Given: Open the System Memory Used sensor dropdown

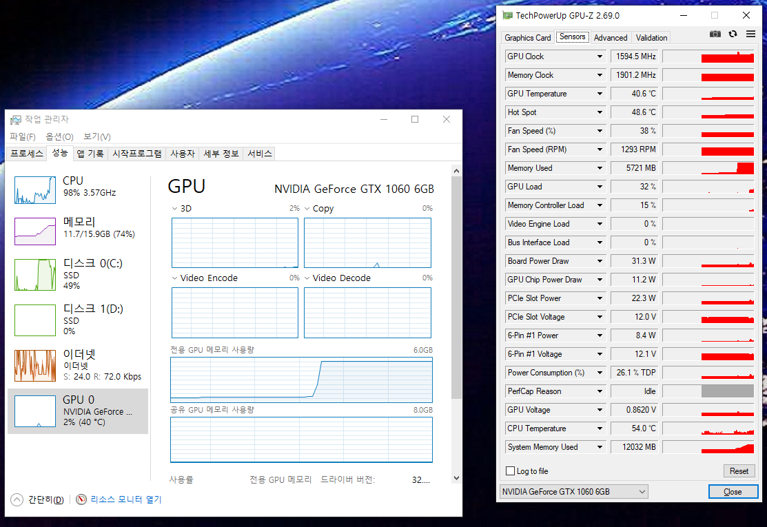Looking at the screenshot, I should (600, 447).
